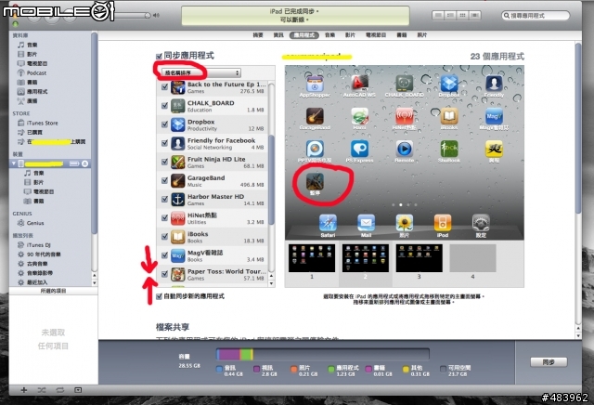Click the Sync button at bottom right
Image resolution: width=594 pixels, height=405 pixels.
[x=549, y=362]
